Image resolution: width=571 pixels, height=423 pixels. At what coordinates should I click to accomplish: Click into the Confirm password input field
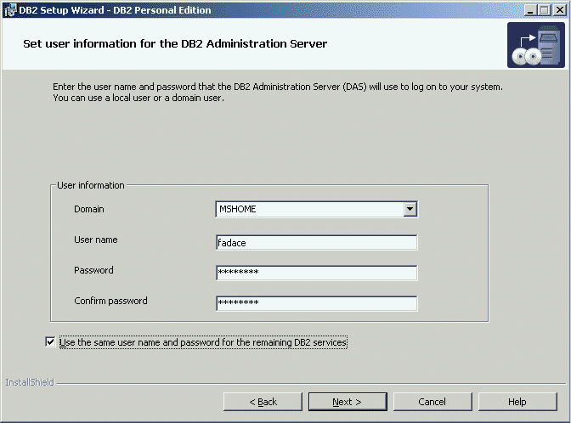point(317,303)
